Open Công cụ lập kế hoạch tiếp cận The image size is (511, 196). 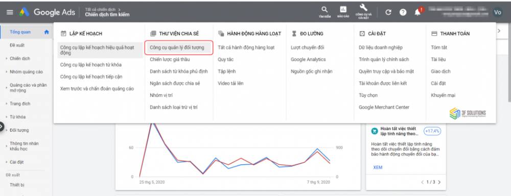click(91, 77)
